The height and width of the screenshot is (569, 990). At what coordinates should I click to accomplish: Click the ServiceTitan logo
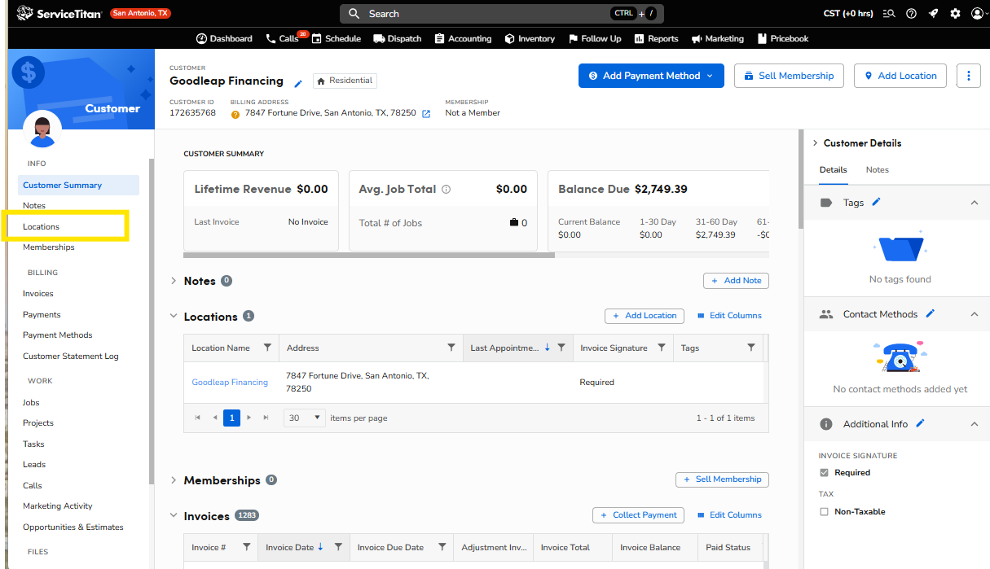(x=59, y=13)
